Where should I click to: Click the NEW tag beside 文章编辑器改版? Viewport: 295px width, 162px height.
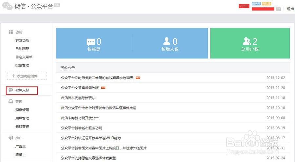pyautogui.click(x=103, y=88)
